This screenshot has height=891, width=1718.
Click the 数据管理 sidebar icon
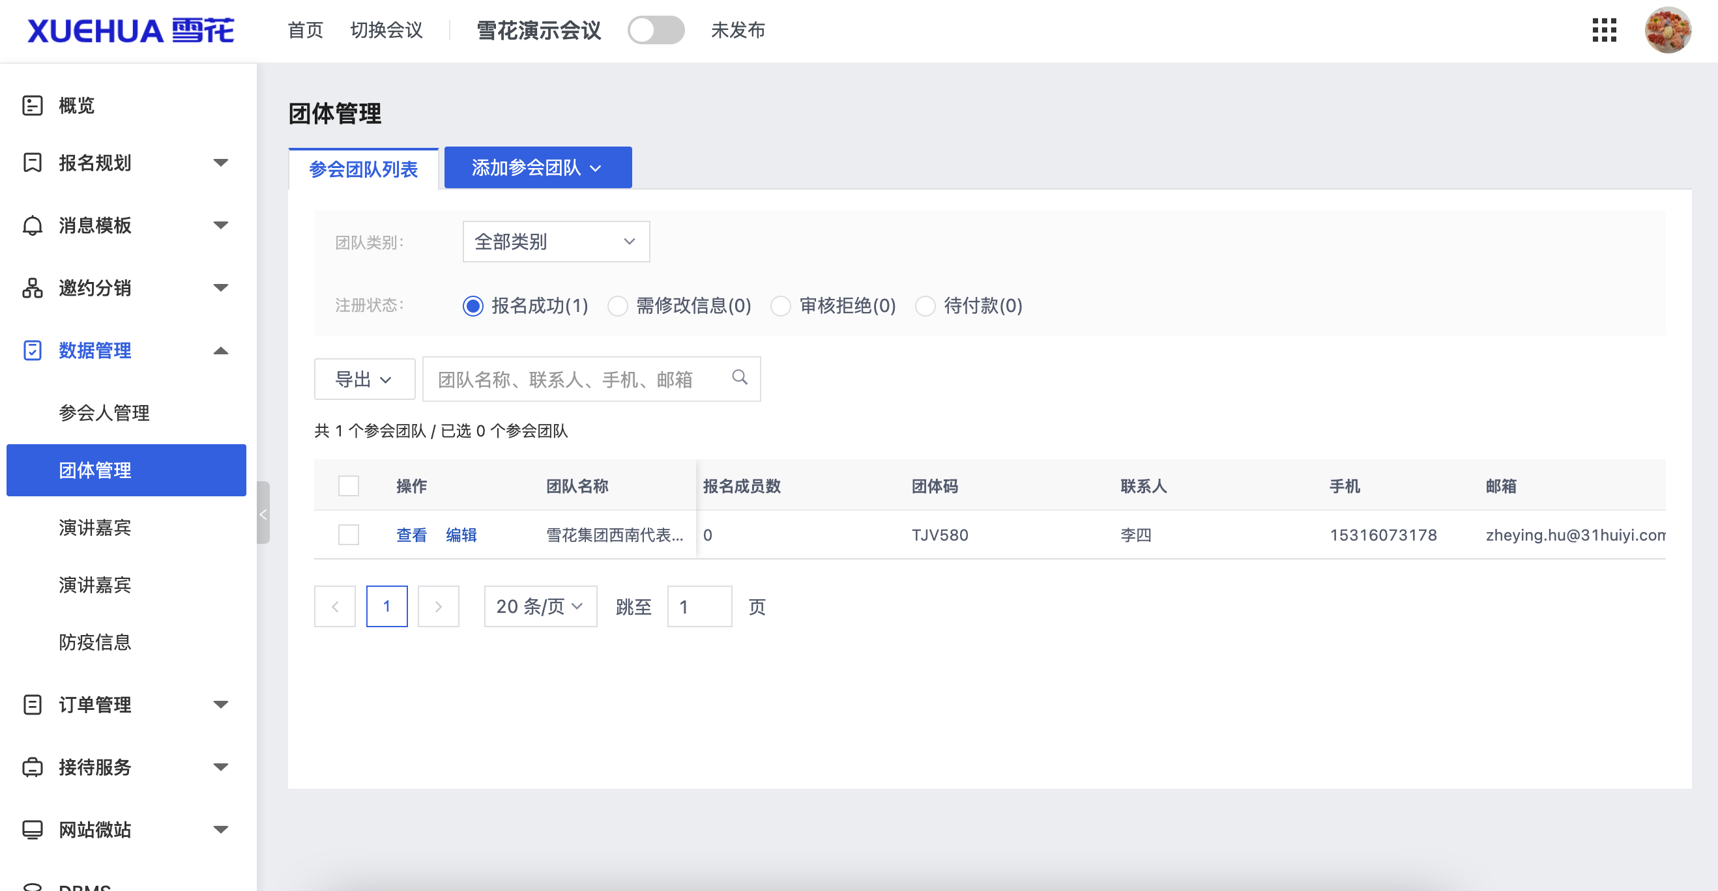(x=33, y=350)
